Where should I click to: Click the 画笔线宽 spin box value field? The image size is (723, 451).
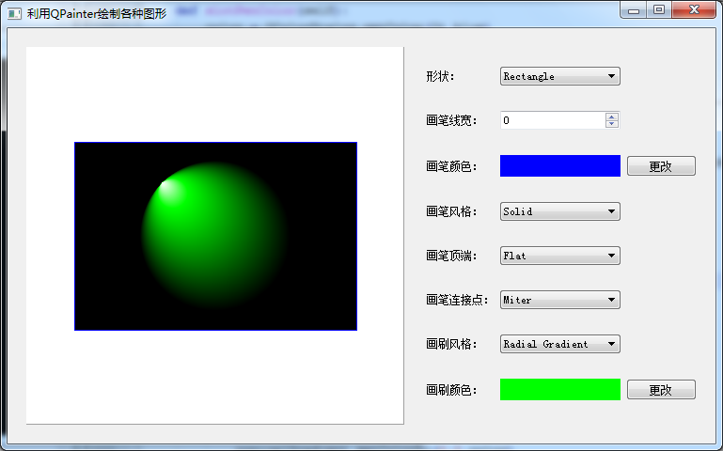click(x=553, y=120)
